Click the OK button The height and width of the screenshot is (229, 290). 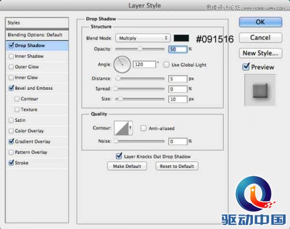point(260,22)
